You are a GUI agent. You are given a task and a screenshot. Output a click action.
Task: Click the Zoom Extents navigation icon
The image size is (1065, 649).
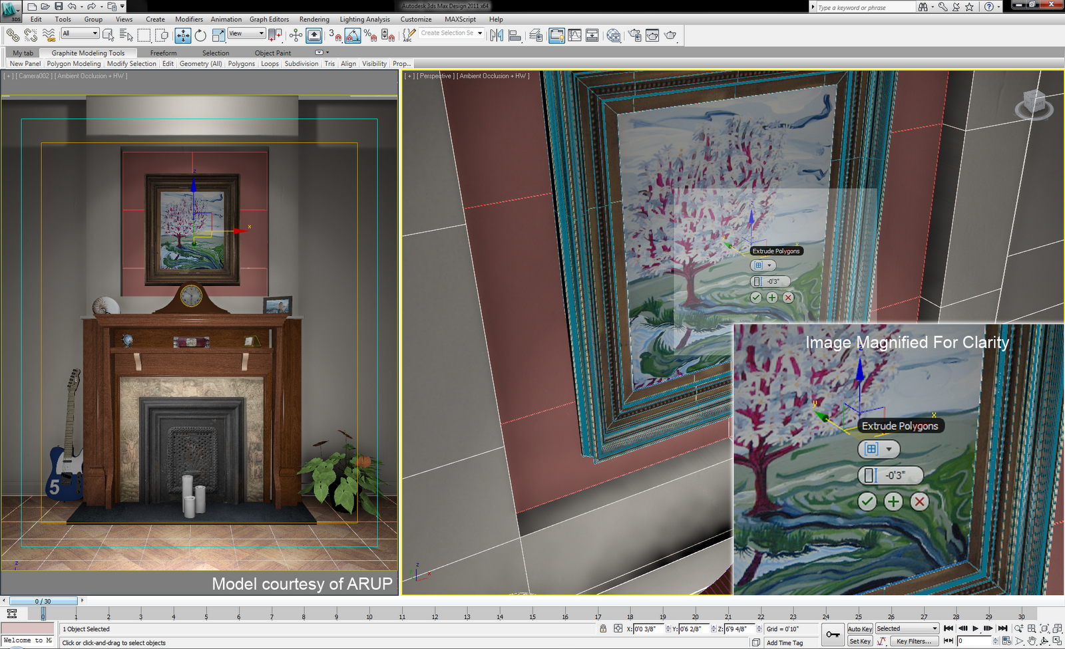[x=1044, y=628]
